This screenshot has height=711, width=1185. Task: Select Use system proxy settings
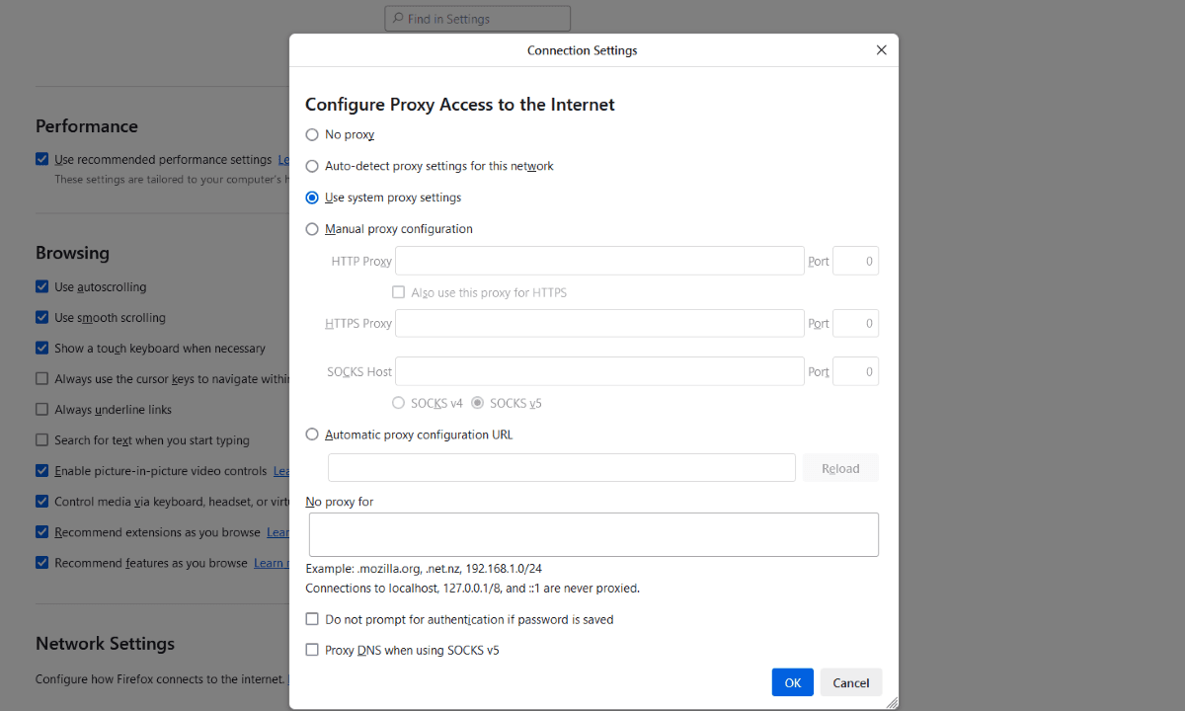pyautogui.click(x=312, y=197)
